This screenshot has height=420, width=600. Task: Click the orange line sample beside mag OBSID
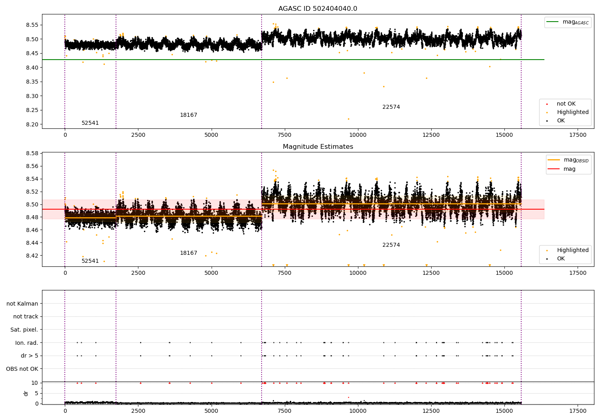tap(554, 160)
